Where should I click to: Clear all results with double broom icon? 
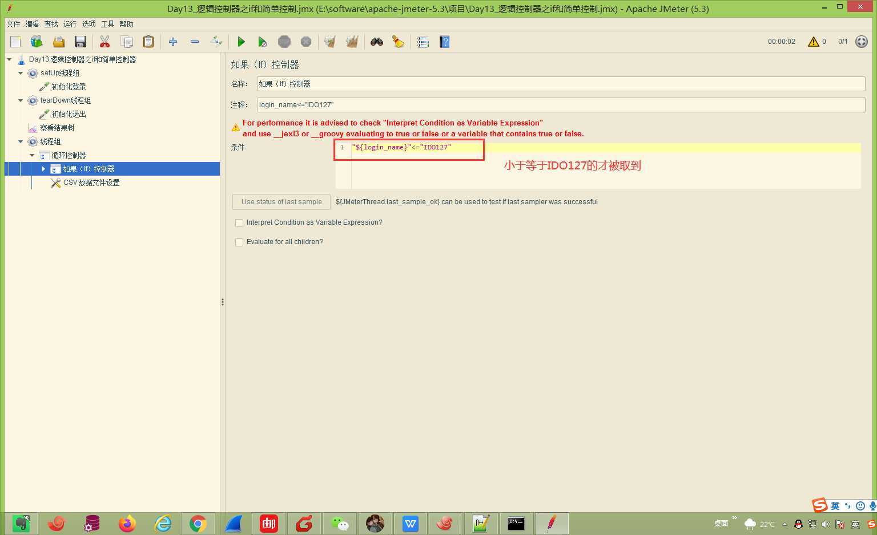[352, 42]
